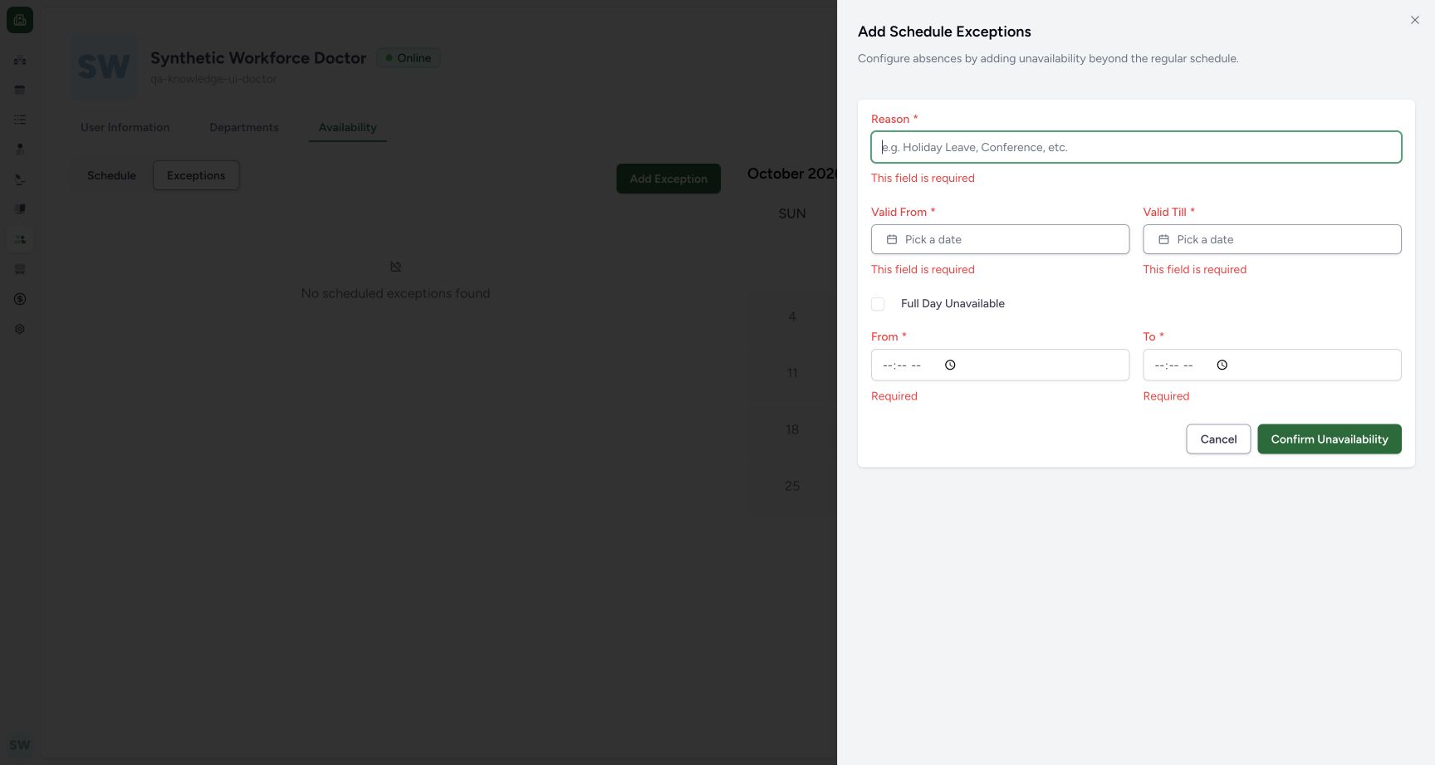Click the SW avatar at sidebar bottom
1435x765 pixels.
tap(20, 745)
